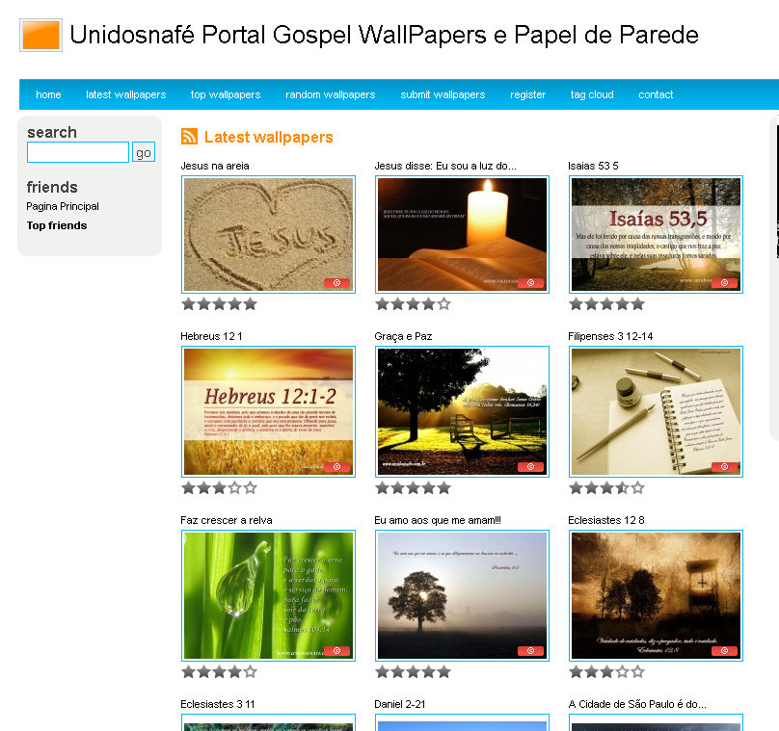This screenshot has width=779, height=731.
Task: Open the Top friends link
Action: 57,225
